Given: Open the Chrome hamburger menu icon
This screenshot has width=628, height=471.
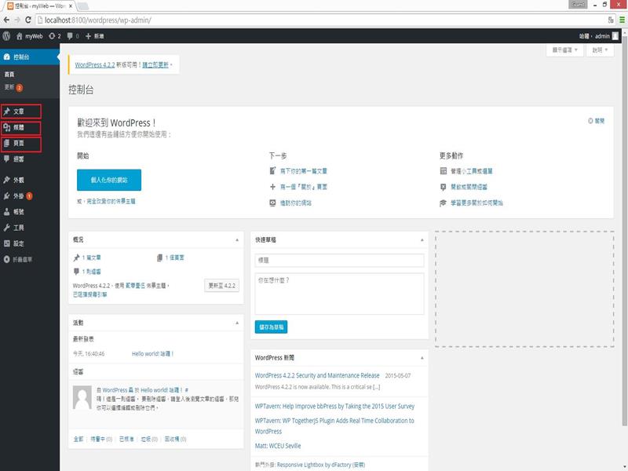Looking at the screenshot, I should tap(622, 20).
